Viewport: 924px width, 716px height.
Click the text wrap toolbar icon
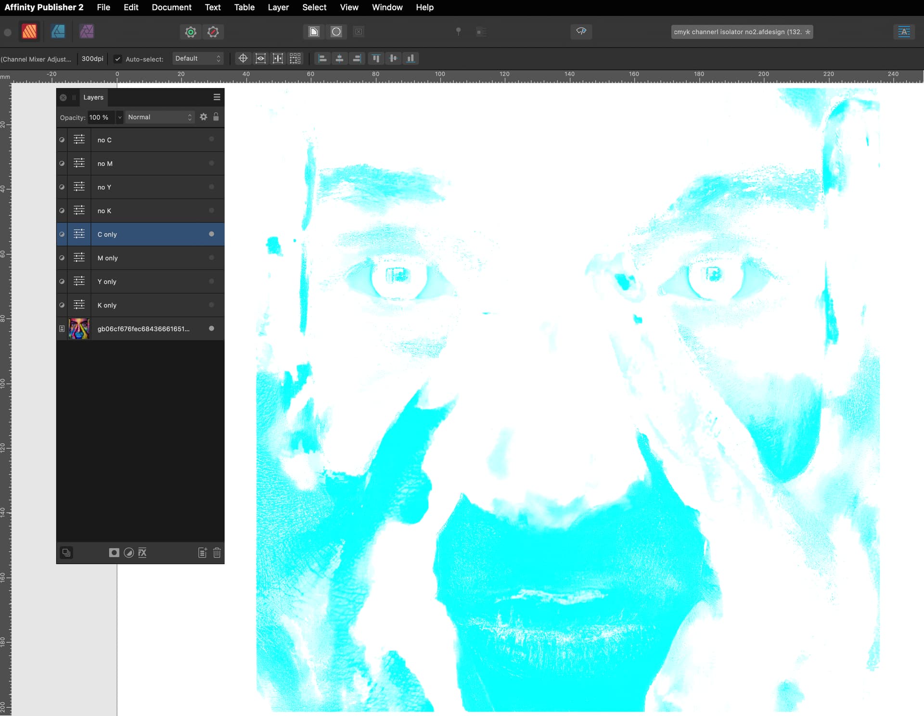481,32
